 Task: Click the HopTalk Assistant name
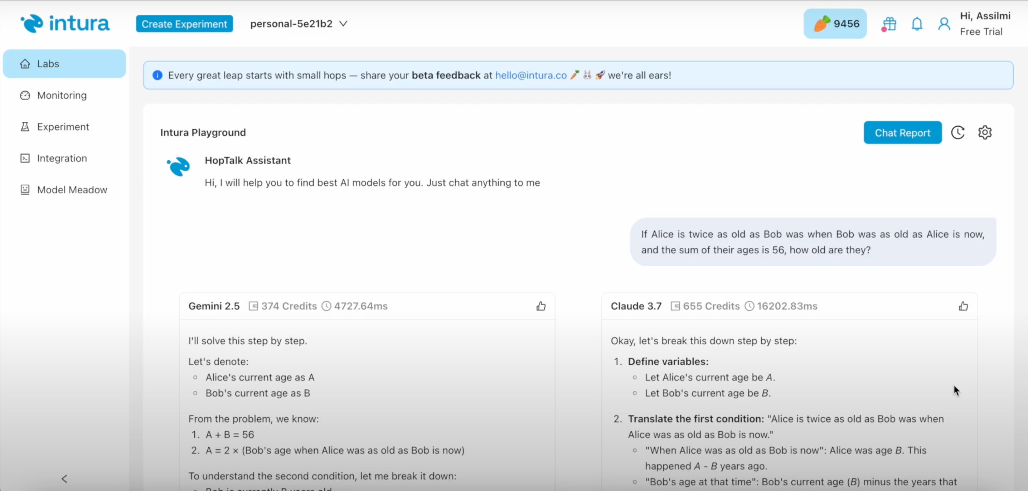(x=247, y=160)
